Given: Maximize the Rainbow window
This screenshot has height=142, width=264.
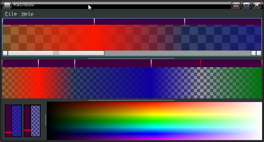Looking at the screenshot, I should 246,5.
